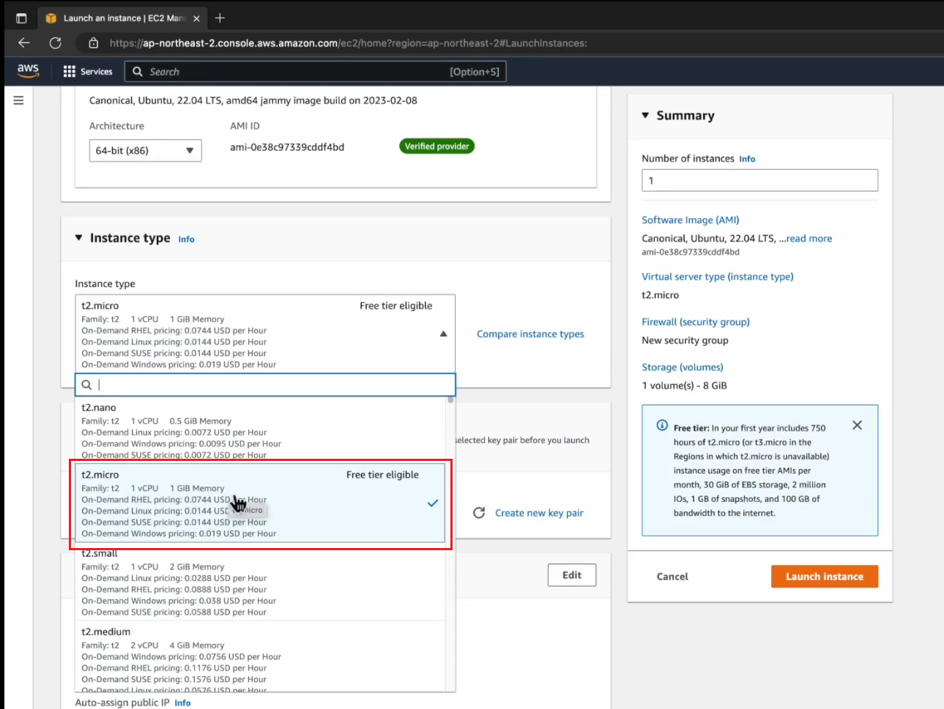Collapse the instance type dropdown arrow
The height and width of the screenshot is (709, 944).
click(443, 334)
